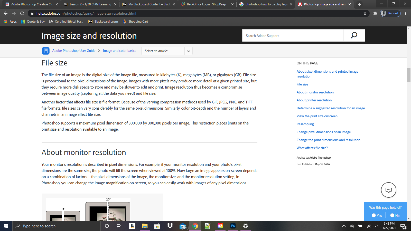Click the search magnifier in Adobe Support
Image resolution: width=411 pixels, height=231 pixels.
click(354, 35)
